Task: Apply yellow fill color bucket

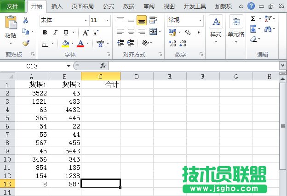Action: [65, 44]
